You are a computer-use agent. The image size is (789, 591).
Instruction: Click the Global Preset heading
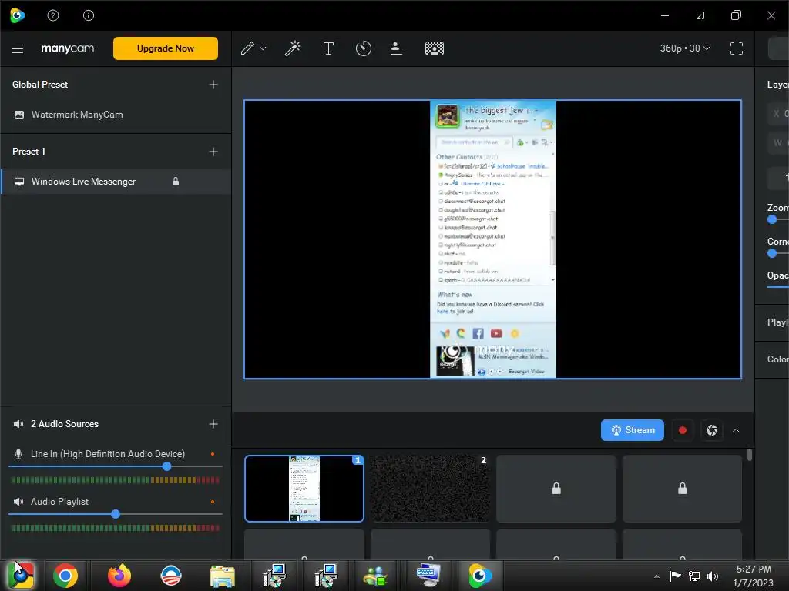40,85
